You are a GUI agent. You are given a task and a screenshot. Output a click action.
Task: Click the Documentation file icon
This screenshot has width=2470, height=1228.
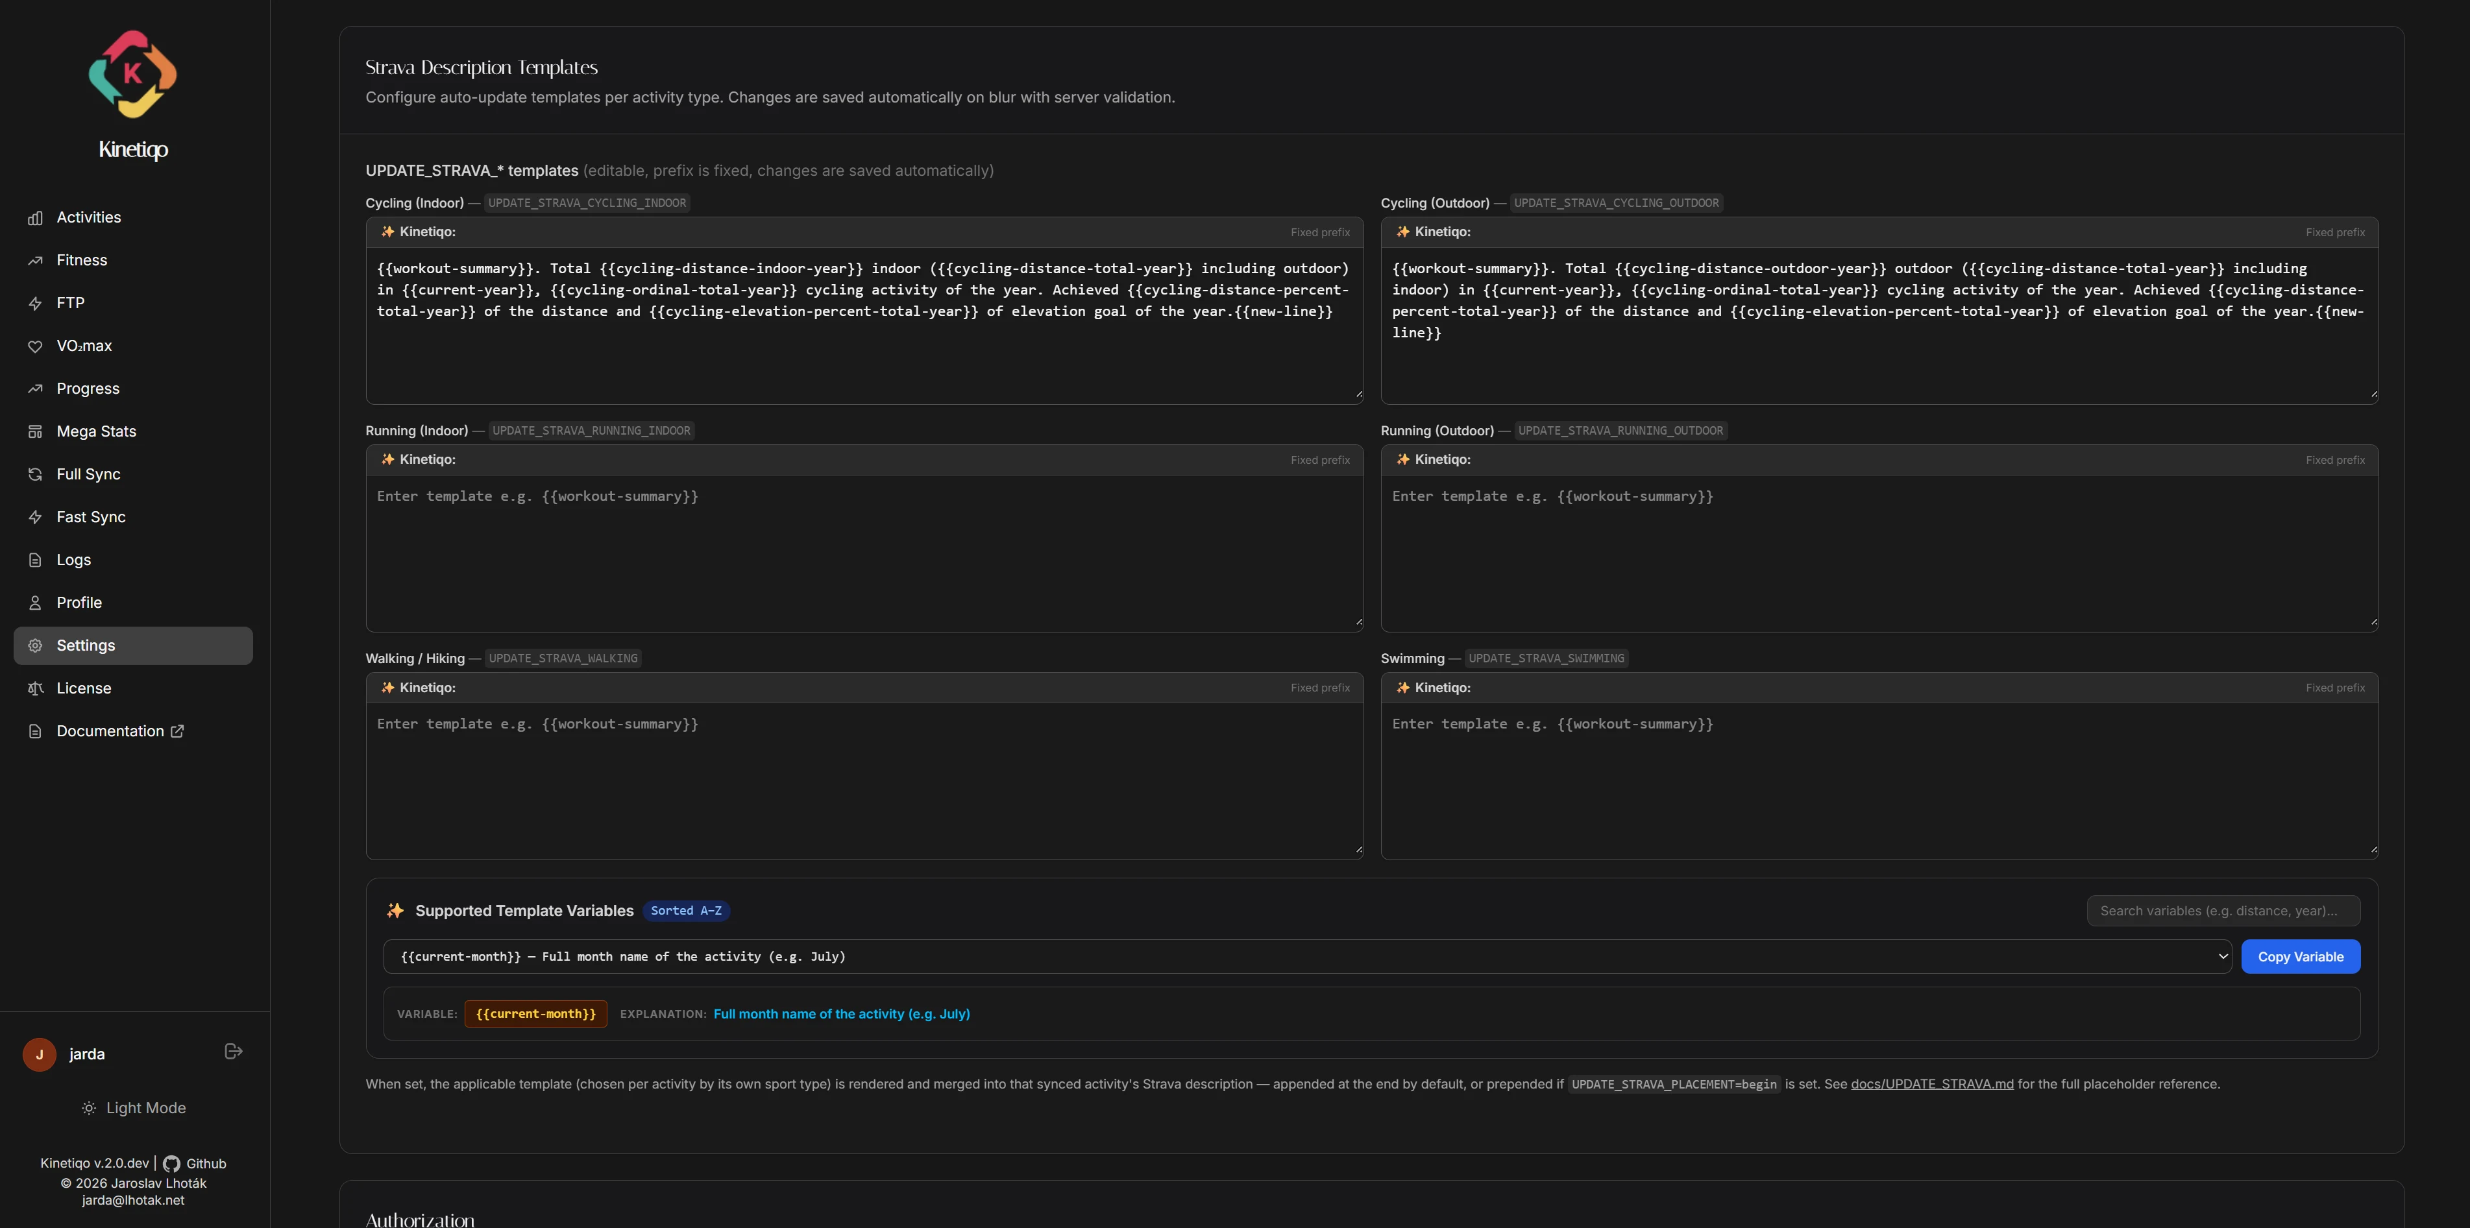[x=36, y=732]
